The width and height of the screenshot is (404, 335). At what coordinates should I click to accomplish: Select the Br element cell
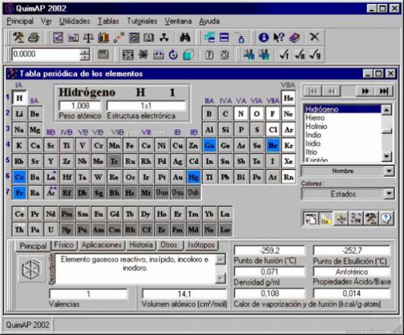[x=273, y=145]
